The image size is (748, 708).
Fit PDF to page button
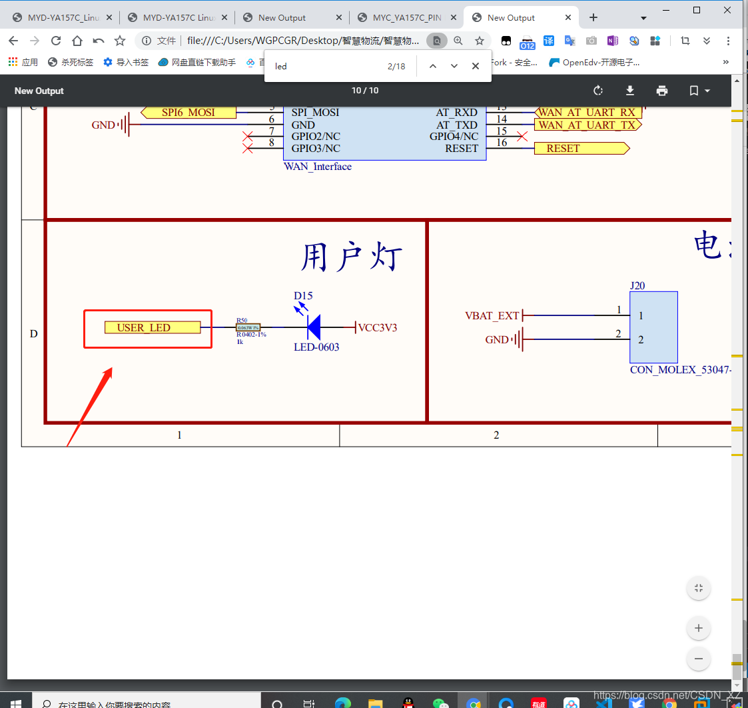pos(699,588)
